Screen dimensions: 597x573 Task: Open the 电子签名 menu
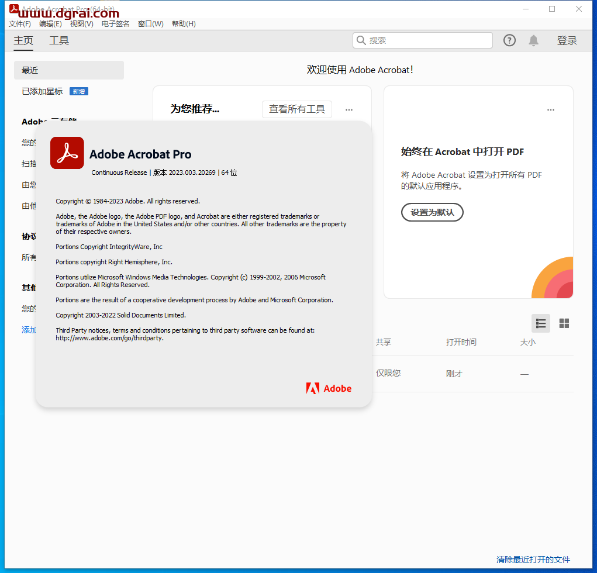point(115,23)
